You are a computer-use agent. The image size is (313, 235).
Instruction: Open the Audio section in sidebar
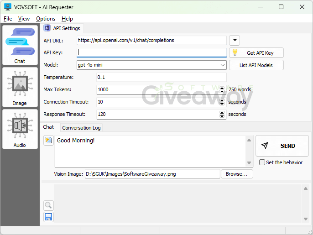pyautogui.click(x=20, y=129)
